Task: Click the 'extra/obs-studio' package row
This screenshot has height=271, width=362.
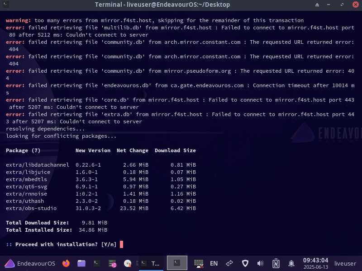Action: click(x=101, y=208)
